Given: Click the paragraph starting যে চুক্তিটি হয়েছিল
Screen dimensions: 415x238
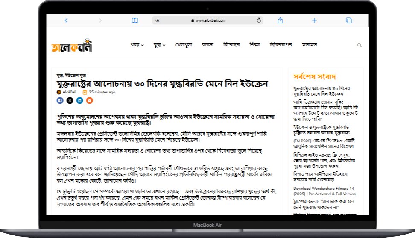Looking at the screenshot, I should 167,197.
